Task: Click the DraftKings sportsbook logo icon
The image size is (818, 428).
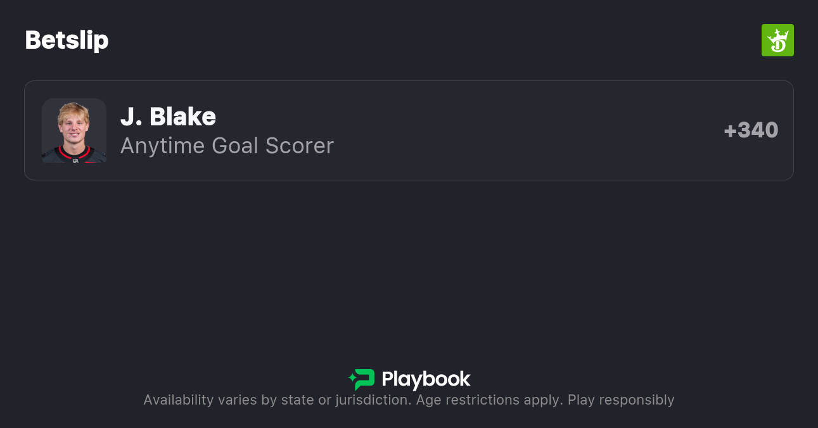Action: (x=777, y=41)
